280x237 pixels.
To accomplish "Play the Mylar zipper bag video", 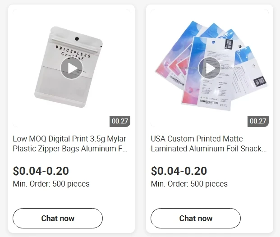I will [x=71, y=68].
